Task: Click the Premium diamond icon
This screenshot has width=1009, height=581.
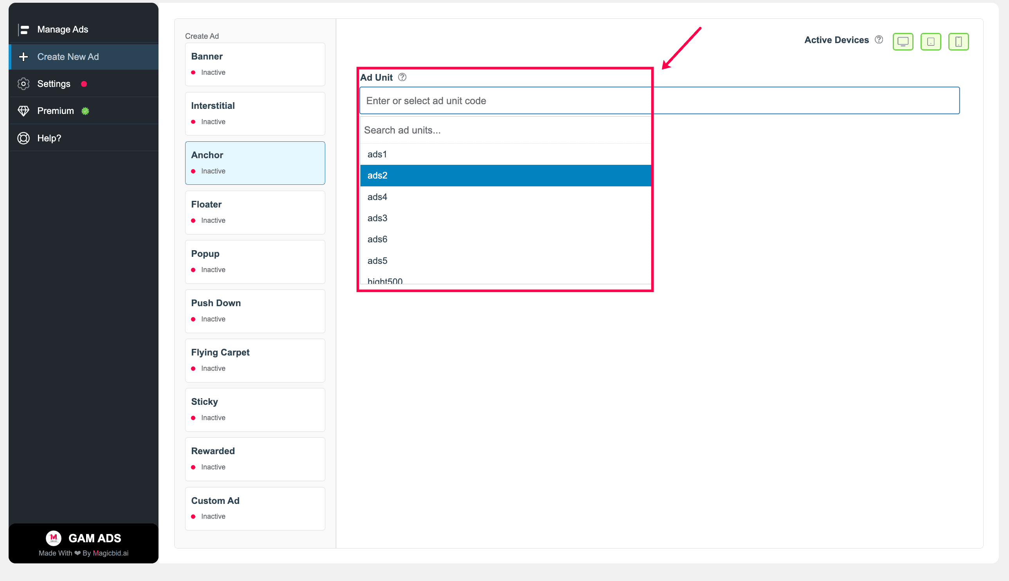Action: click(23, 111)
